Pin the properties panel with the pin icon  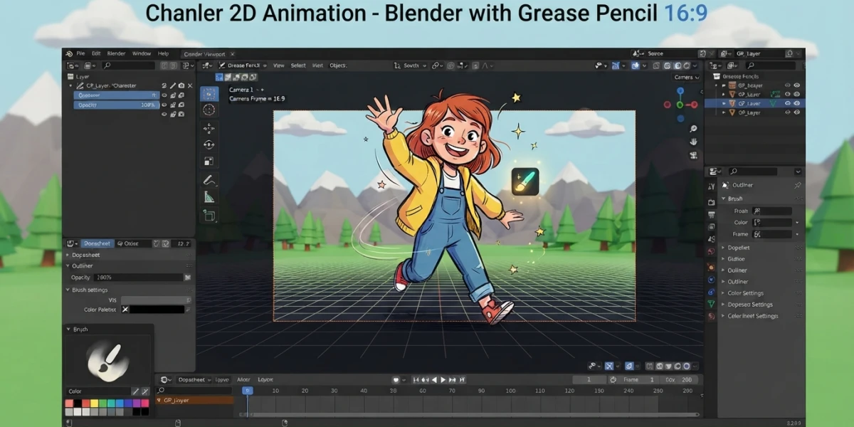click(797, 185)
